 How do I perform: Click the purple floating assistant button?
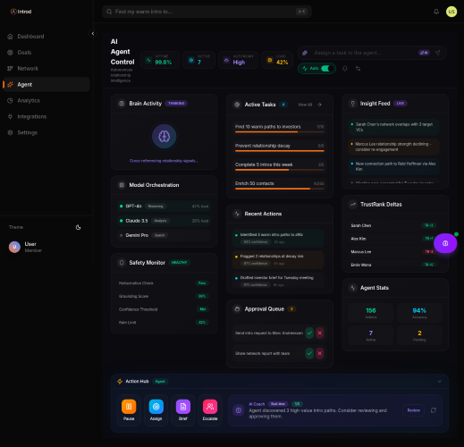(445, 243)
